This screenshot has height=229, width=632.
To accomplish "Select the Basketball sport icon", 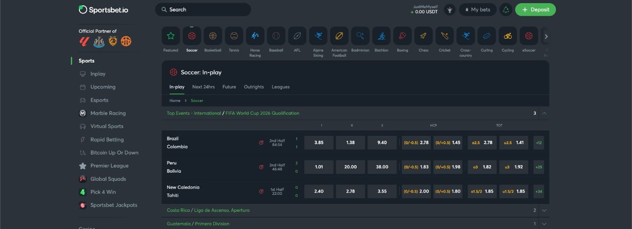I will click(x=213, y=36).
